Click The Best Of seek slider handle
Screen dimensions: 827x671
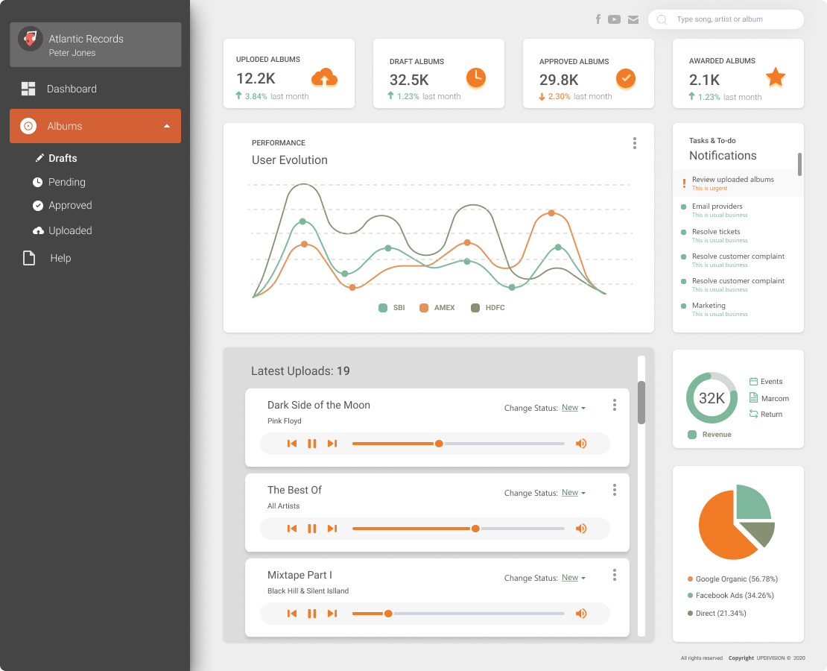click(475, 529)
